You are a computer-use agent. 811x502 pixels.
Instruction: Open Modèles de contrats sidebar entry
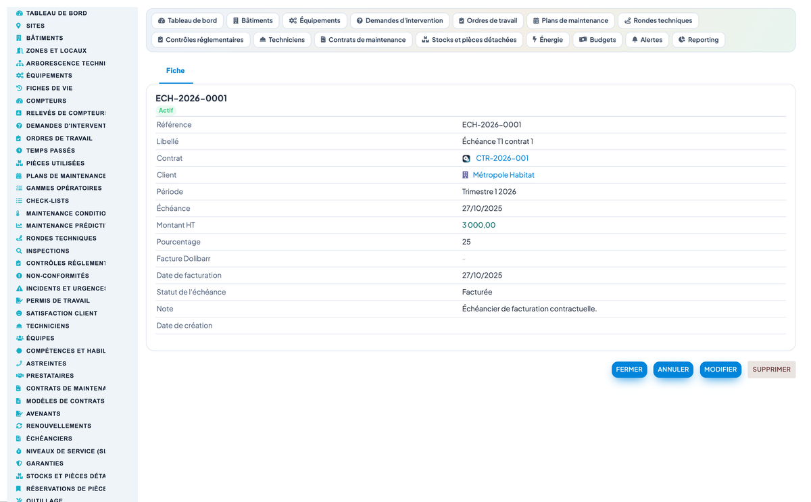60,401
